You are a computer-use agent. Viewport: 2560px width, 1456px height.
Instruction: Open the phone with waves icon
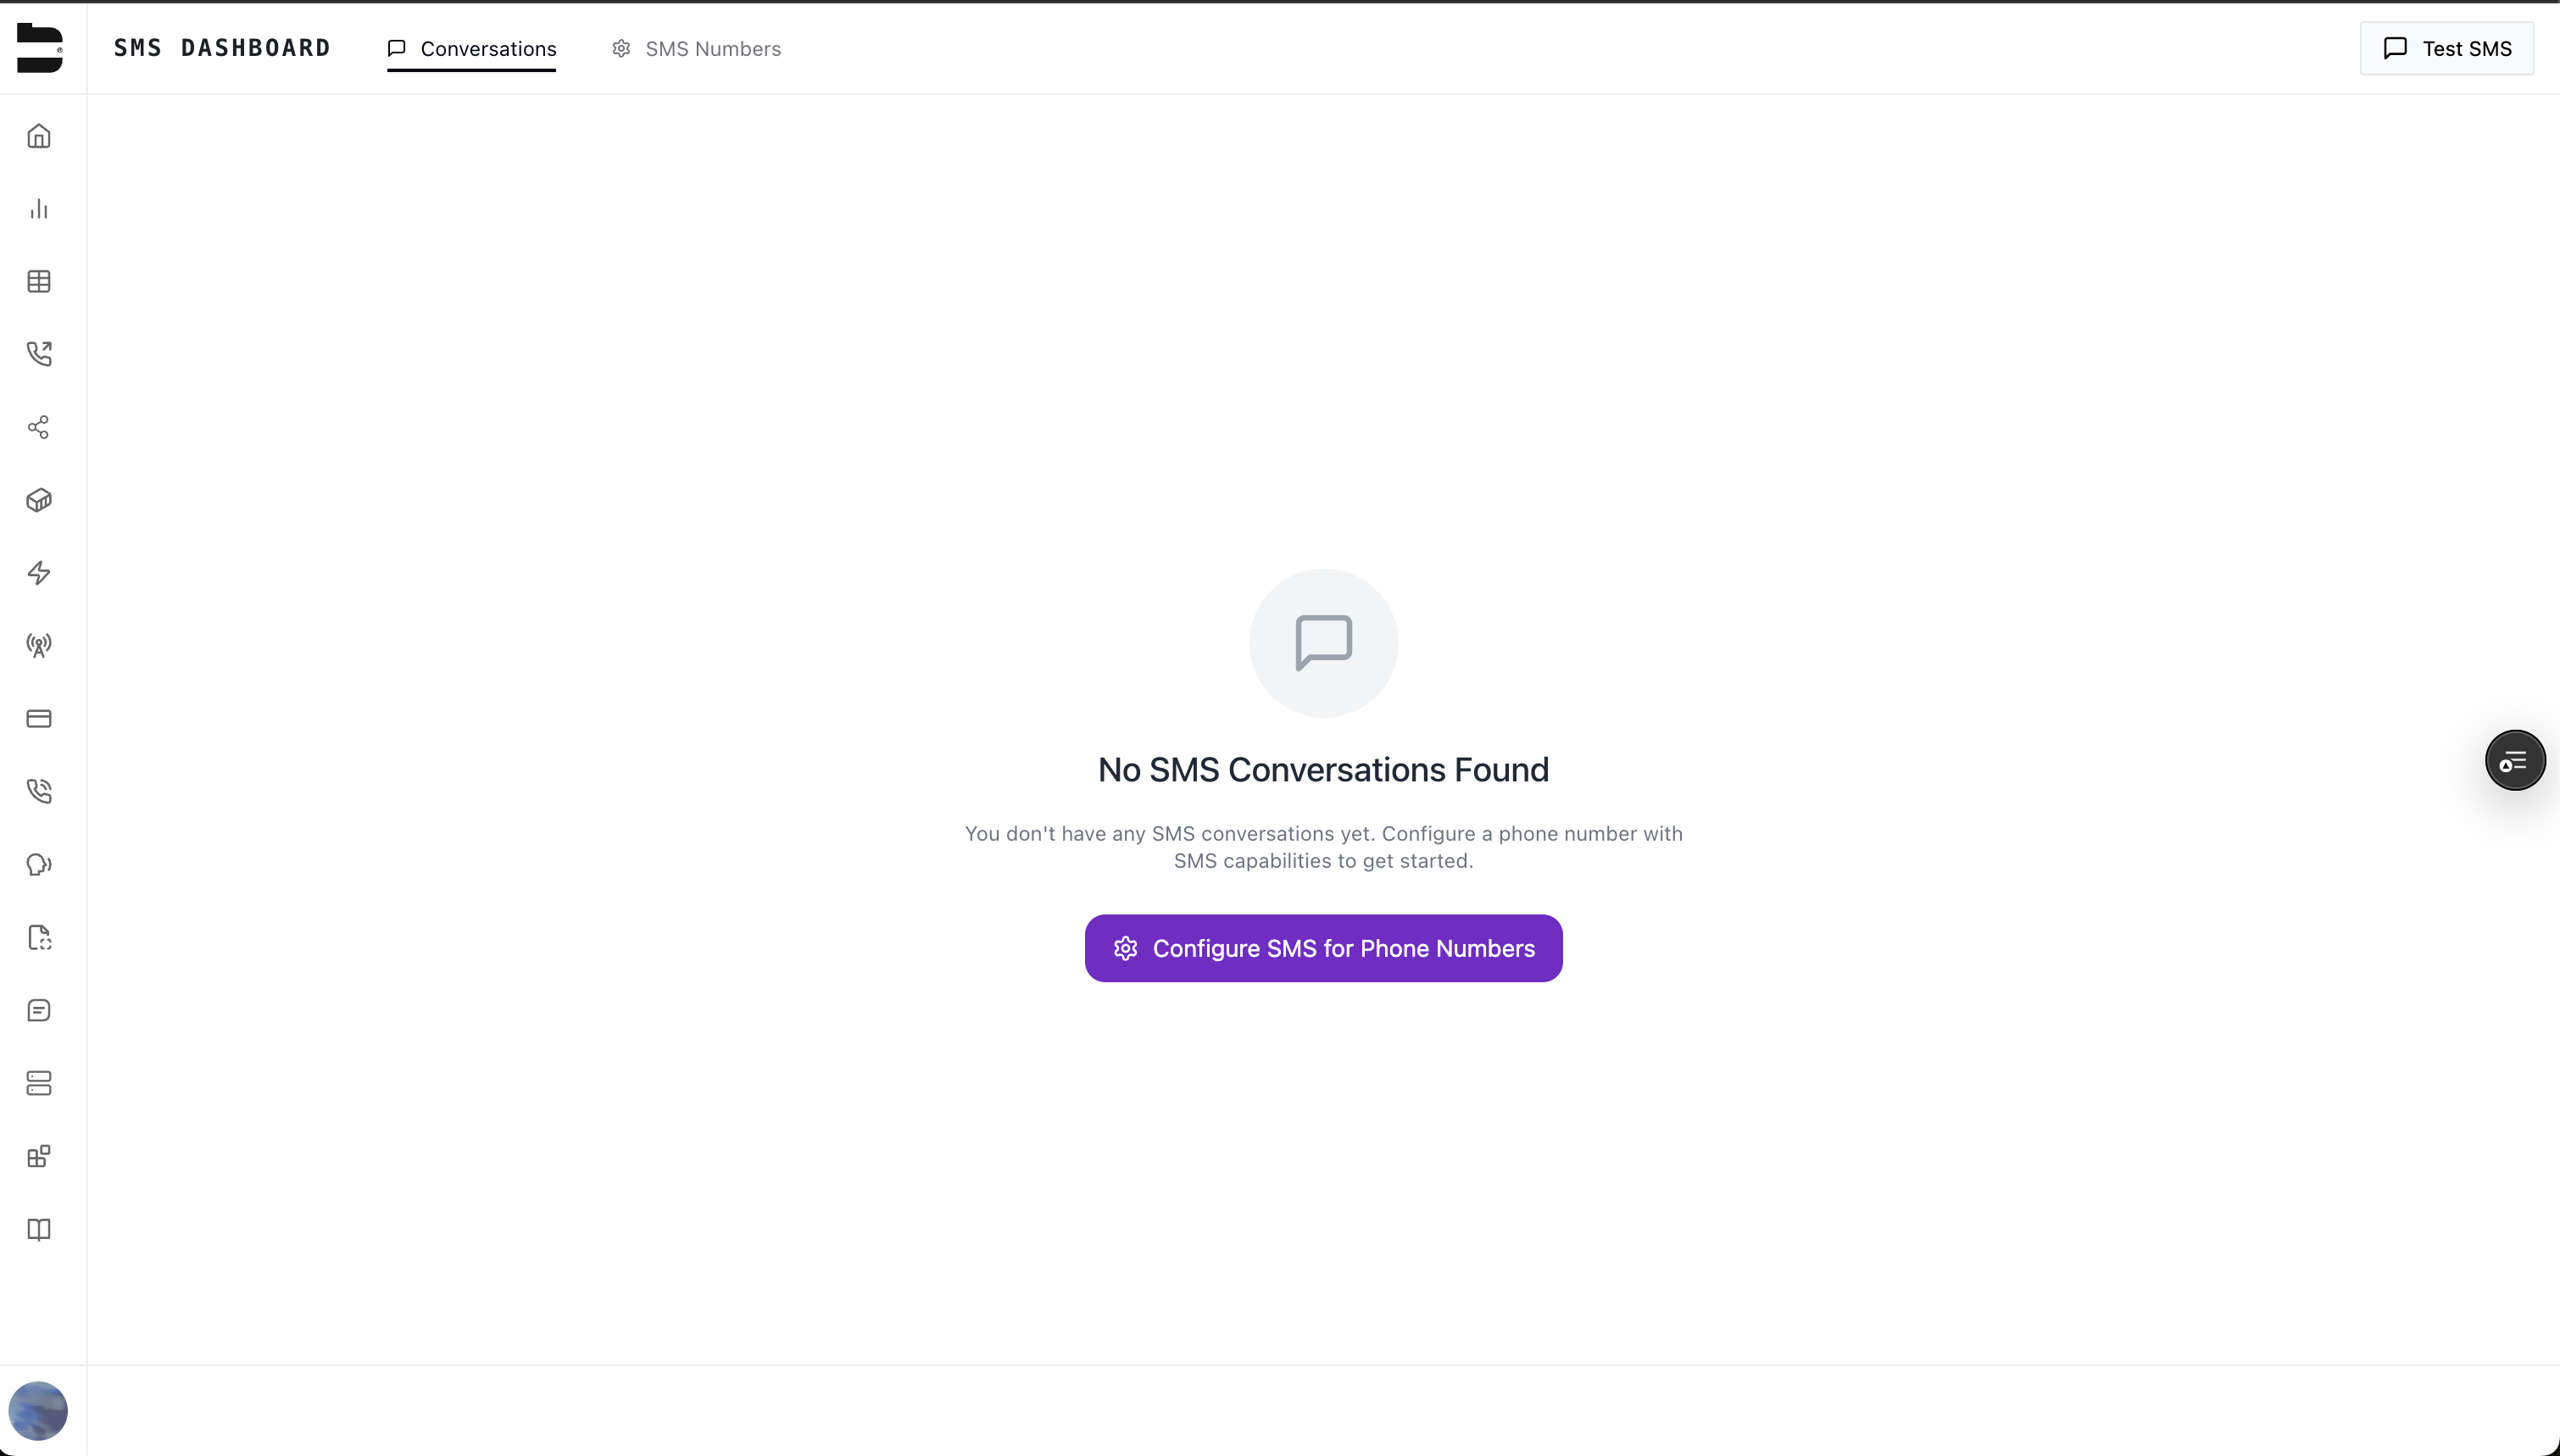(39, 791)
